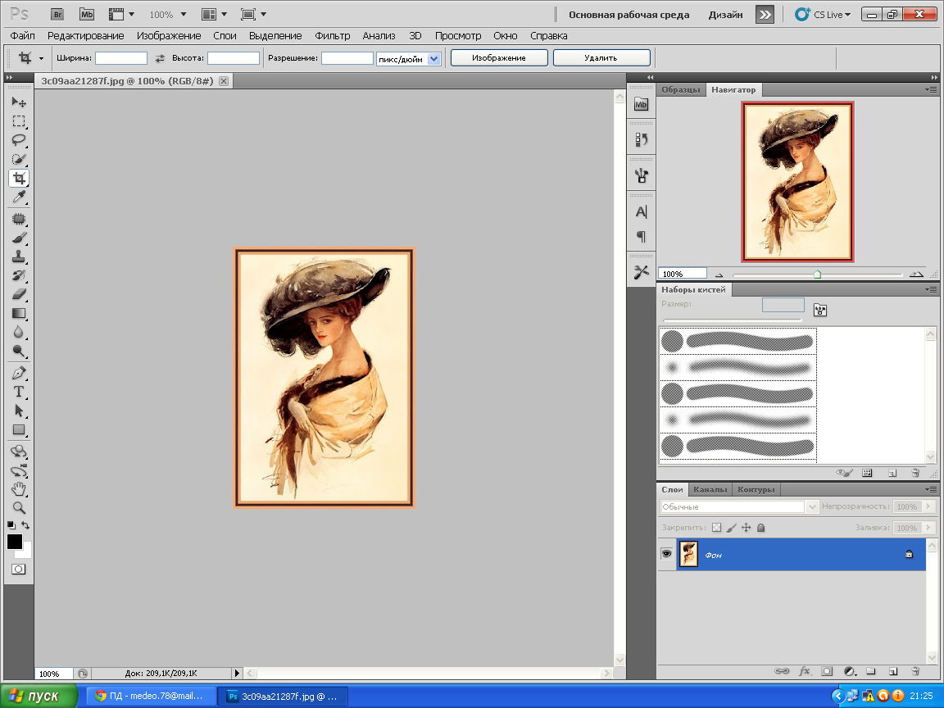944x708 pixels.
Task: Select the Brush tool
Action: (x=19, y=238)
